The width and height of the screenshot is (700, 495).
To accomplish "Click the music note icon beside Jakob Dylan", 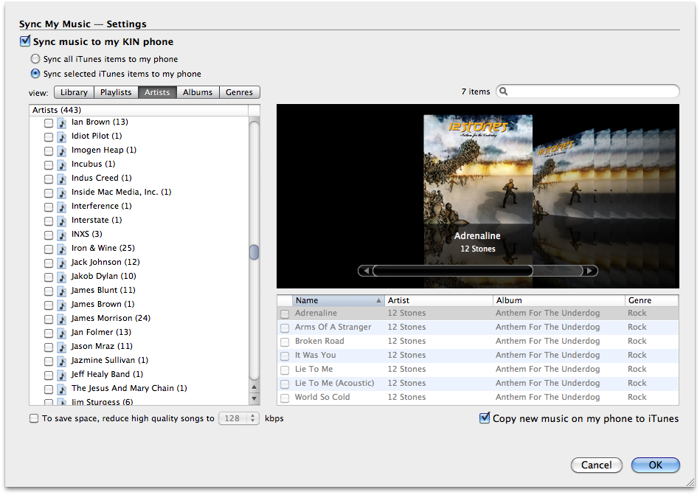I will [62, 277].
